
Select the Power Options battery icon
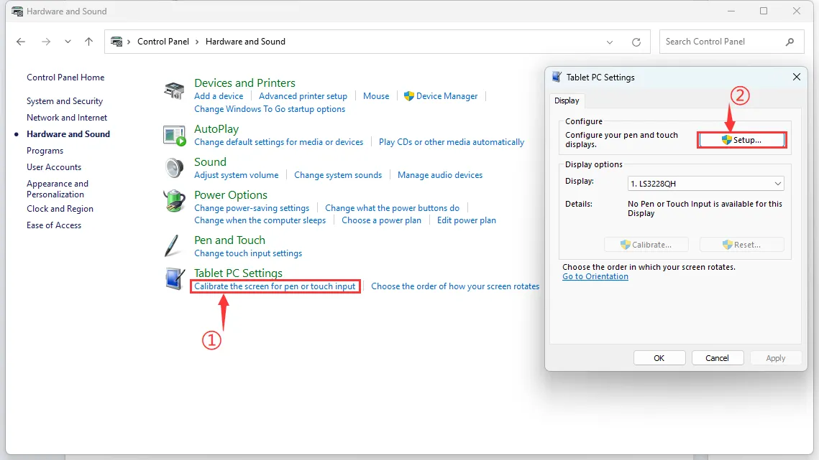174,200
